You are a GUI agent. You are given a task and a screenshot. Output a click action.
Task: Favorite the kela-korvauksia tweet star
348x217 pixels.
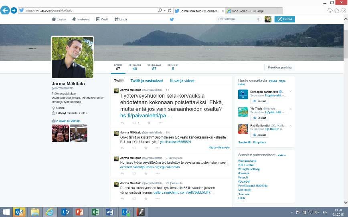(x=149, y=123)
